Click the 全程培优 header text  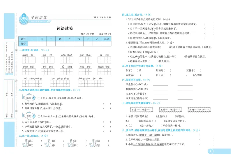point(39,17)
